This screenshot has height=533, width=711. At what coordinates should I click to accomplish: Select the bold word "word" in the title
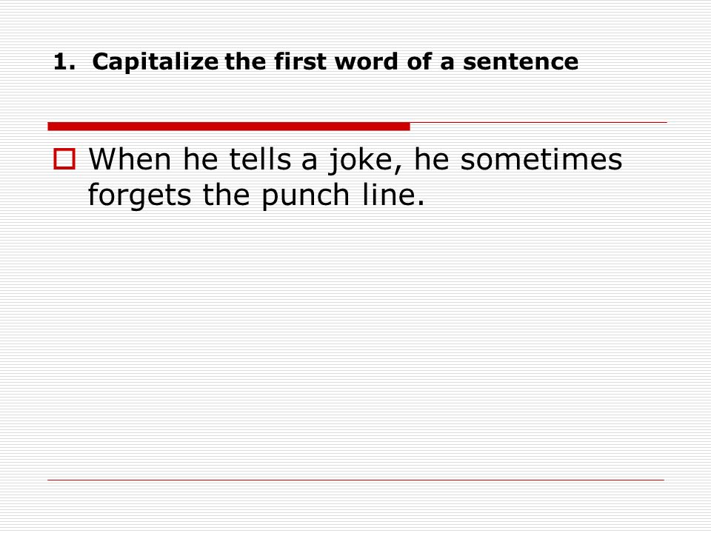367,61
